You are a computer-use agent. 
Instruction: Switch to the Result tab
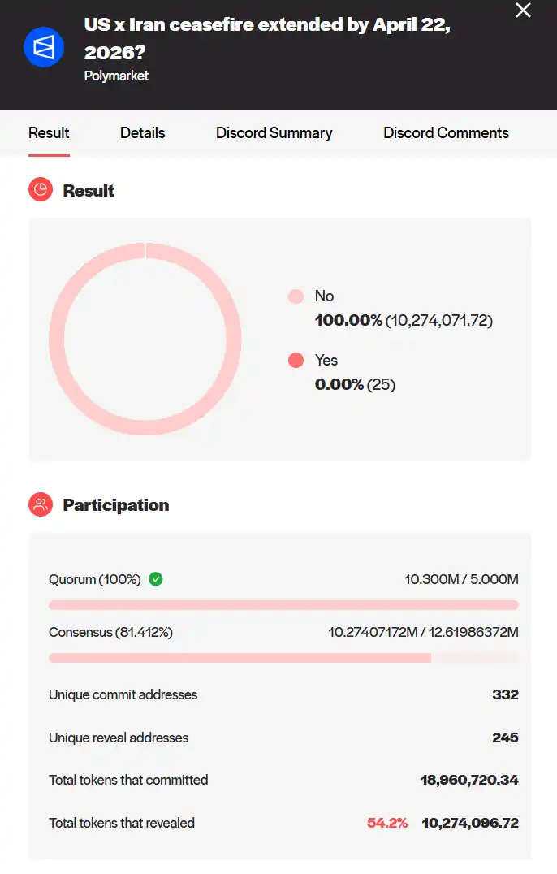[49, 133]
